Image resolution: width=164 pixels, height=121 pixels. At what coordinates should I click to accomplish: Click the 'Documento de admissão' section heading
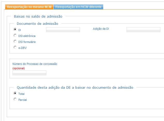[x=38, y=24]
